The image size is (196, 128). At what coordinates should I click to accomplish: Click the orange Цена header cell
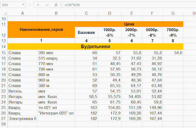[x=129, y=24]
